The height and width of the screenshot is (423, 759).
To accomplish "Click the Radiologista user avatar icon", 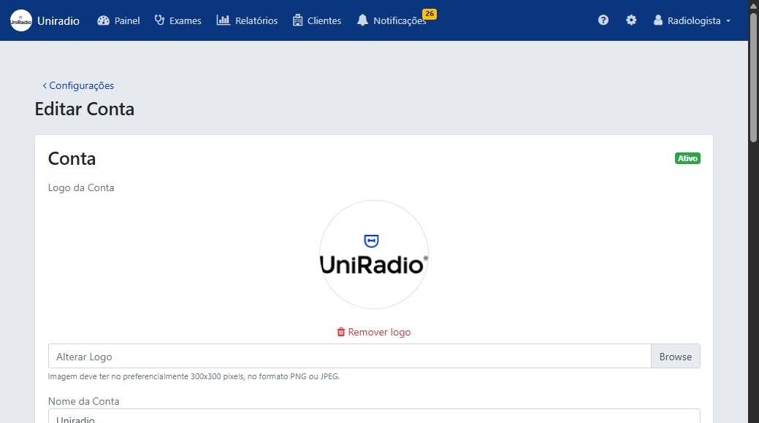I will pyautogui.click(x=658, y=20).
